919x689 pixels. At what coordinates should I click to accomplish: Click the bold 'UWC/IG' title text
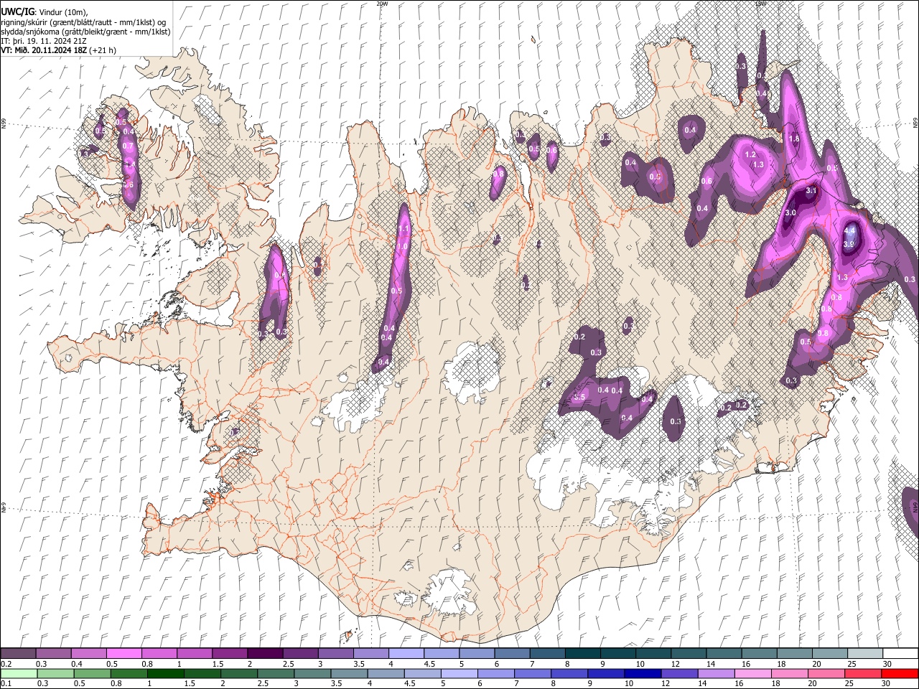[x=17, y=12]
